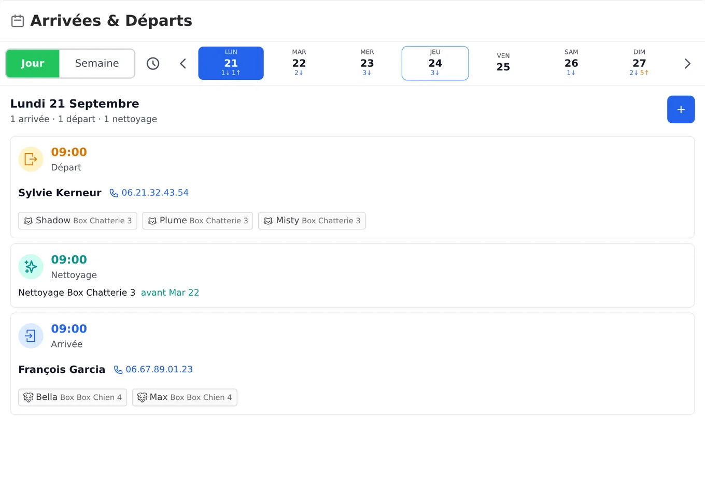Select Saturday 26 in the day strip
This screenshot has width=705, height=478.
click(571, 63)
